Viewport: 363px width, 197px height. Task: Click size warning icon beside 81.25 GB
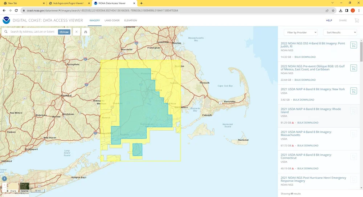[x=293, y=122]
